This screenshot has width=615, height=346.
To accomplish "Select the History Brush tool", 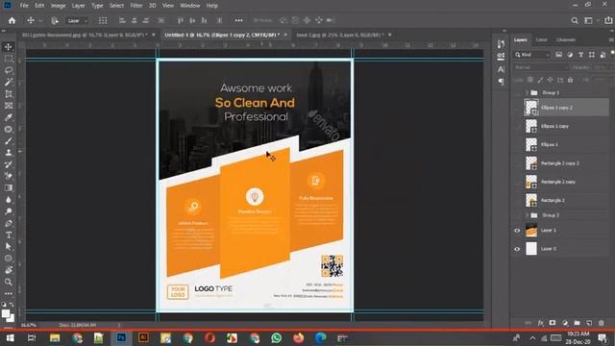I will [9, 164].
